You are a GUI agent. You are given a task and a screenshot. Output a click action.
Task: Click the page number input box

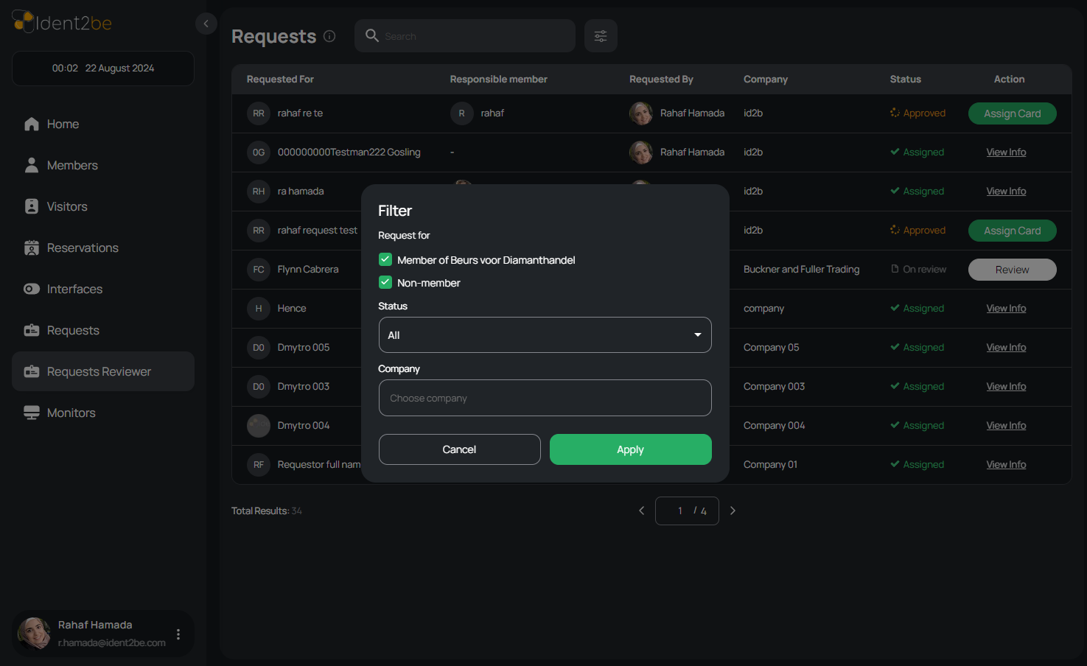(687, 511)
